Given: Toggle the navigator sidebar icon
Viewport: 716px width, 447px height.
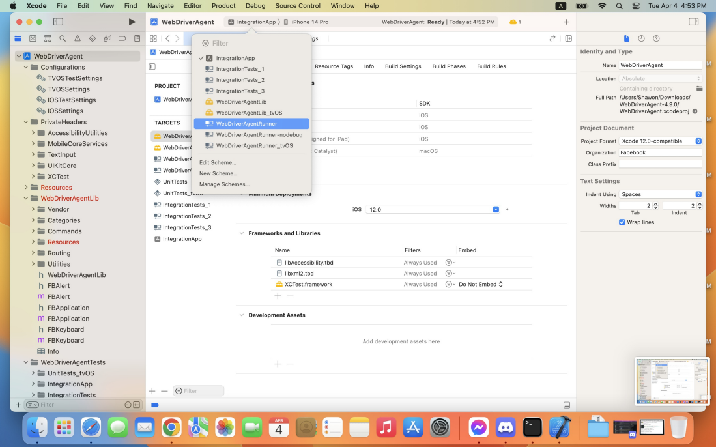Looking at the screenshot, I should point(59,22).
